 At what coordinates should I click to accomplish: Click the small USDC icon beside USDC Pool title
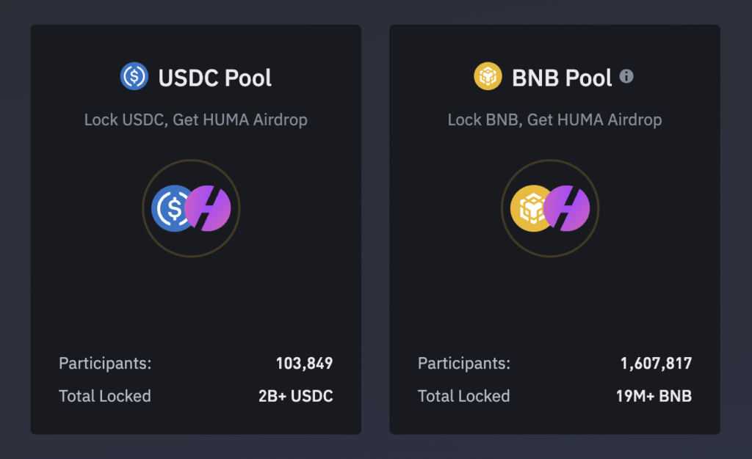tap(134, 76)
